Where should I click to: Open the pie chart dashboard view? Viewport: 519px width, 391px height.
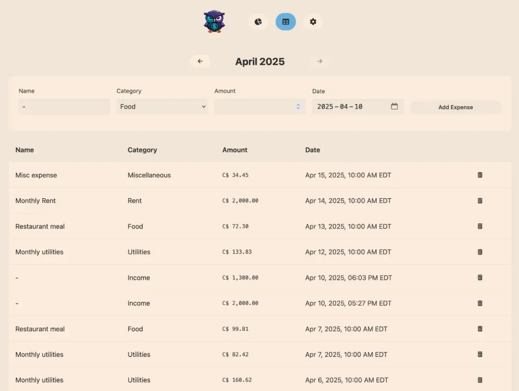[259, 22]
